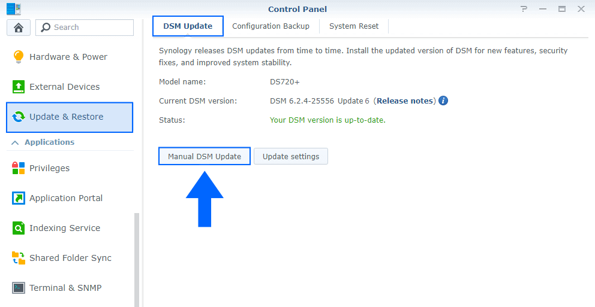Image resolution: width=595 pixels, height=307 pixels.
Task: Click the Indexing Service magnifier icon
Action: pyautogui.click(x=18, y=228)
